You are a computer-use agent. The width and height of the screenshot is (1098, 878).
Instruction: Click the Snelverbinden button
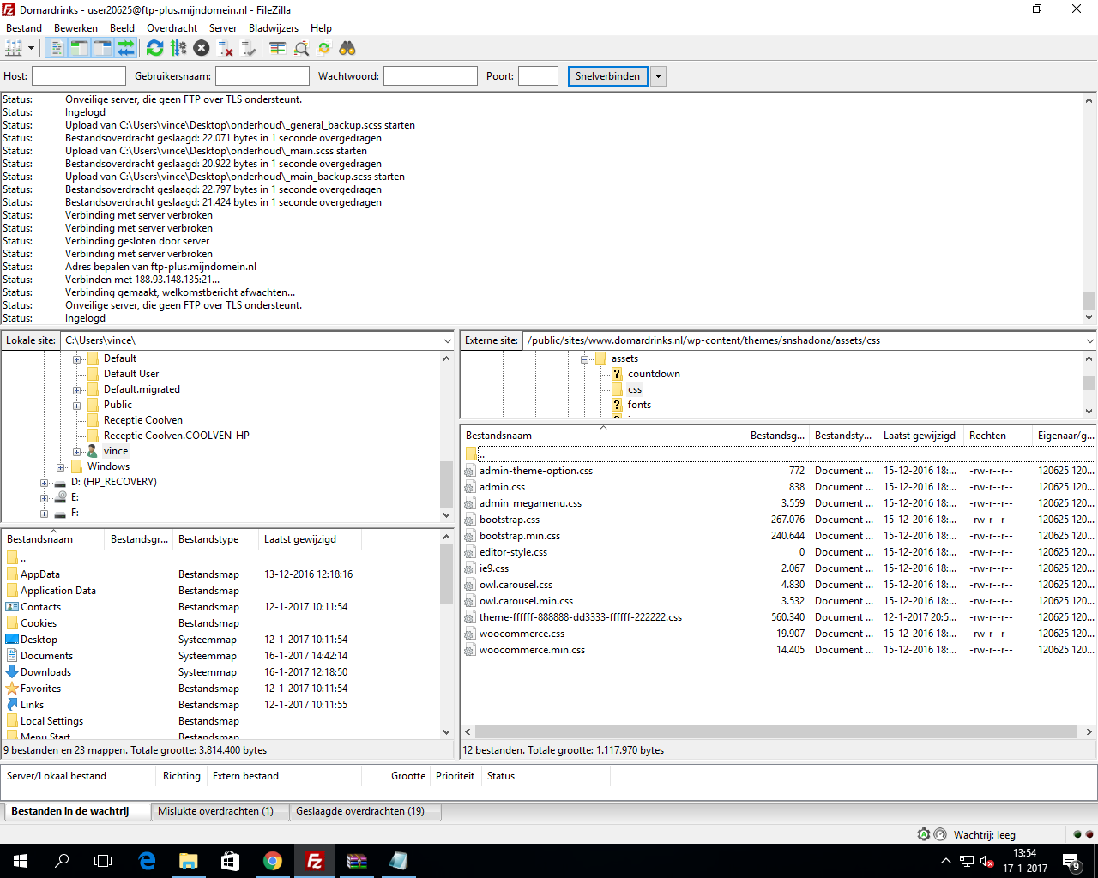click(607, 76)
